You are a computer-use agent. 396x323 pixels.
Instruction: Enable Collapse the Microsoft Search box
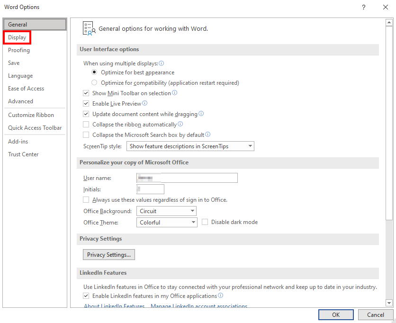[x=86, y=135]
